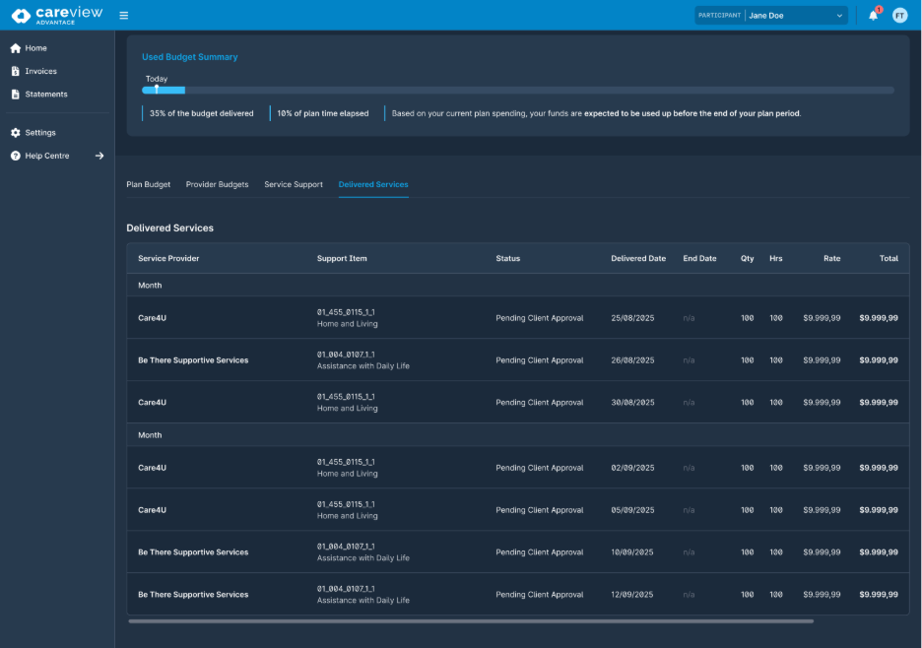This screenshot has height=648, width=922.
Task: Click the Settings gear icon
Action: 16,133
